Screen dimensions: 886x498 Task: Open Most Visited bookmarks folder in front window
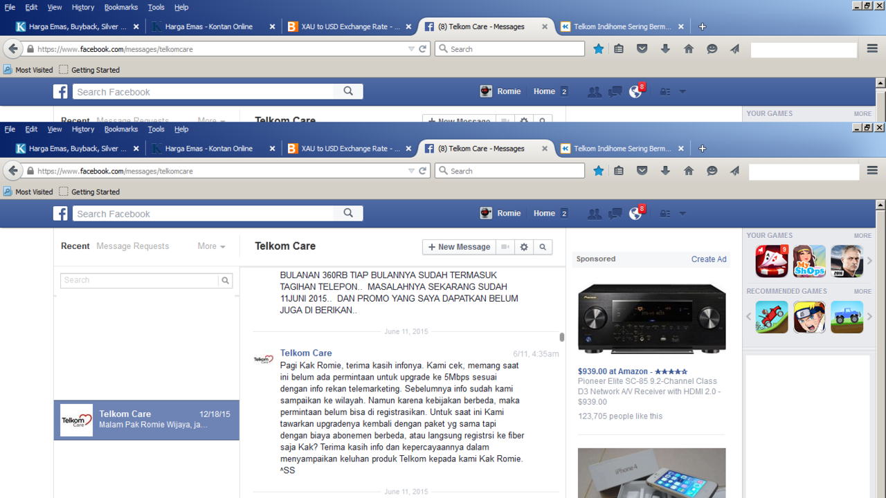[28, 192]
